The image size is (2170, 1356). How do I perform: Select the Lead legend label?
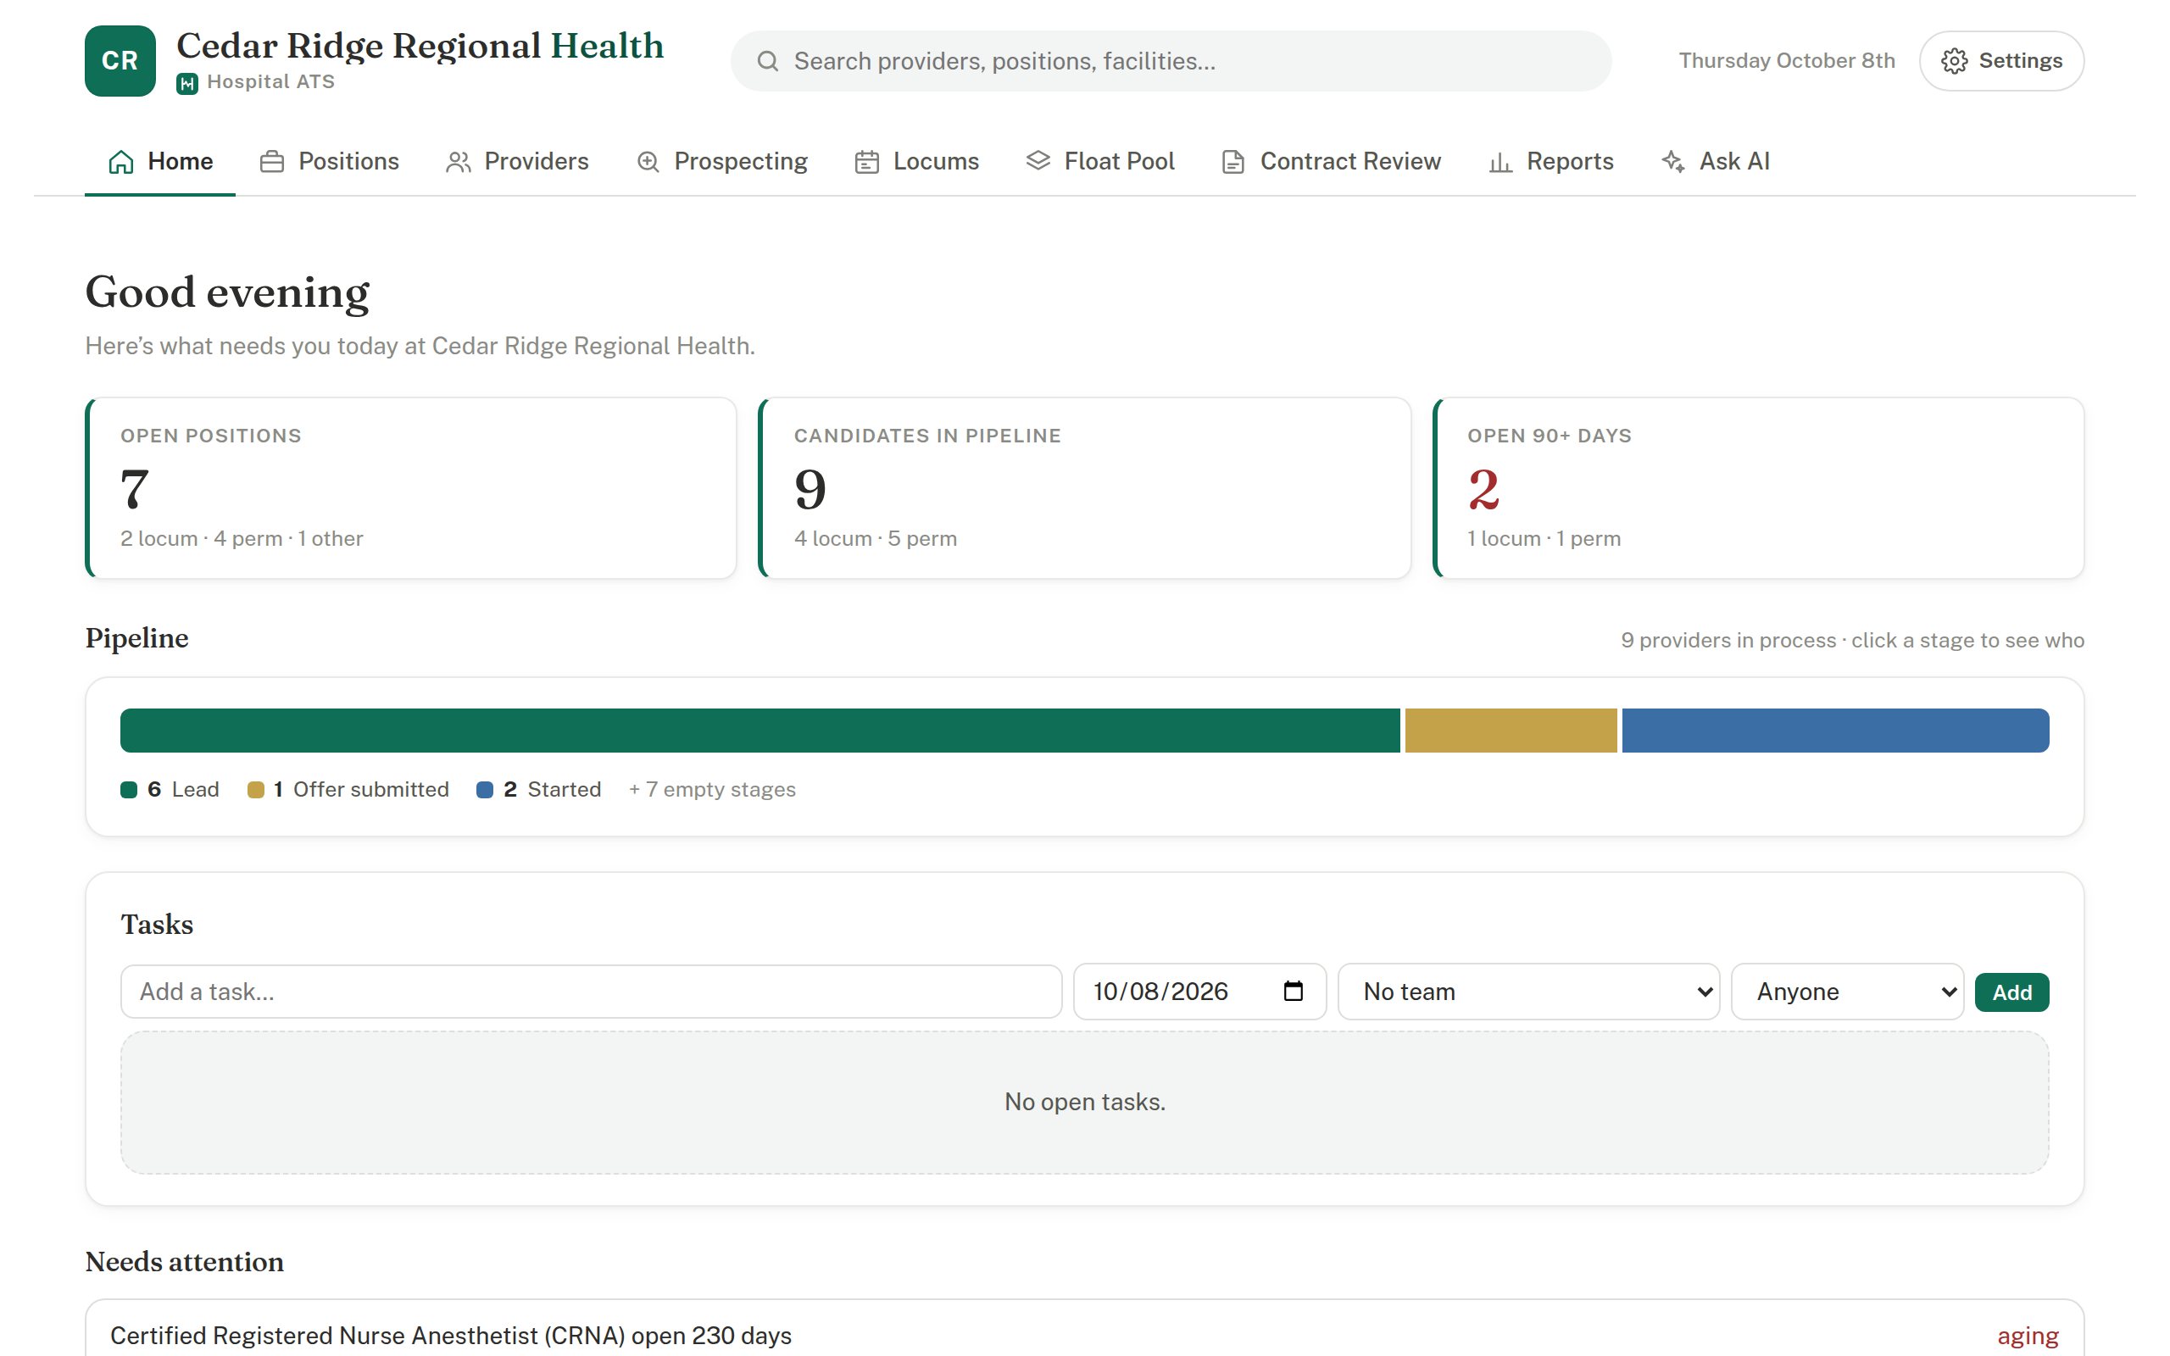point(196,789)
